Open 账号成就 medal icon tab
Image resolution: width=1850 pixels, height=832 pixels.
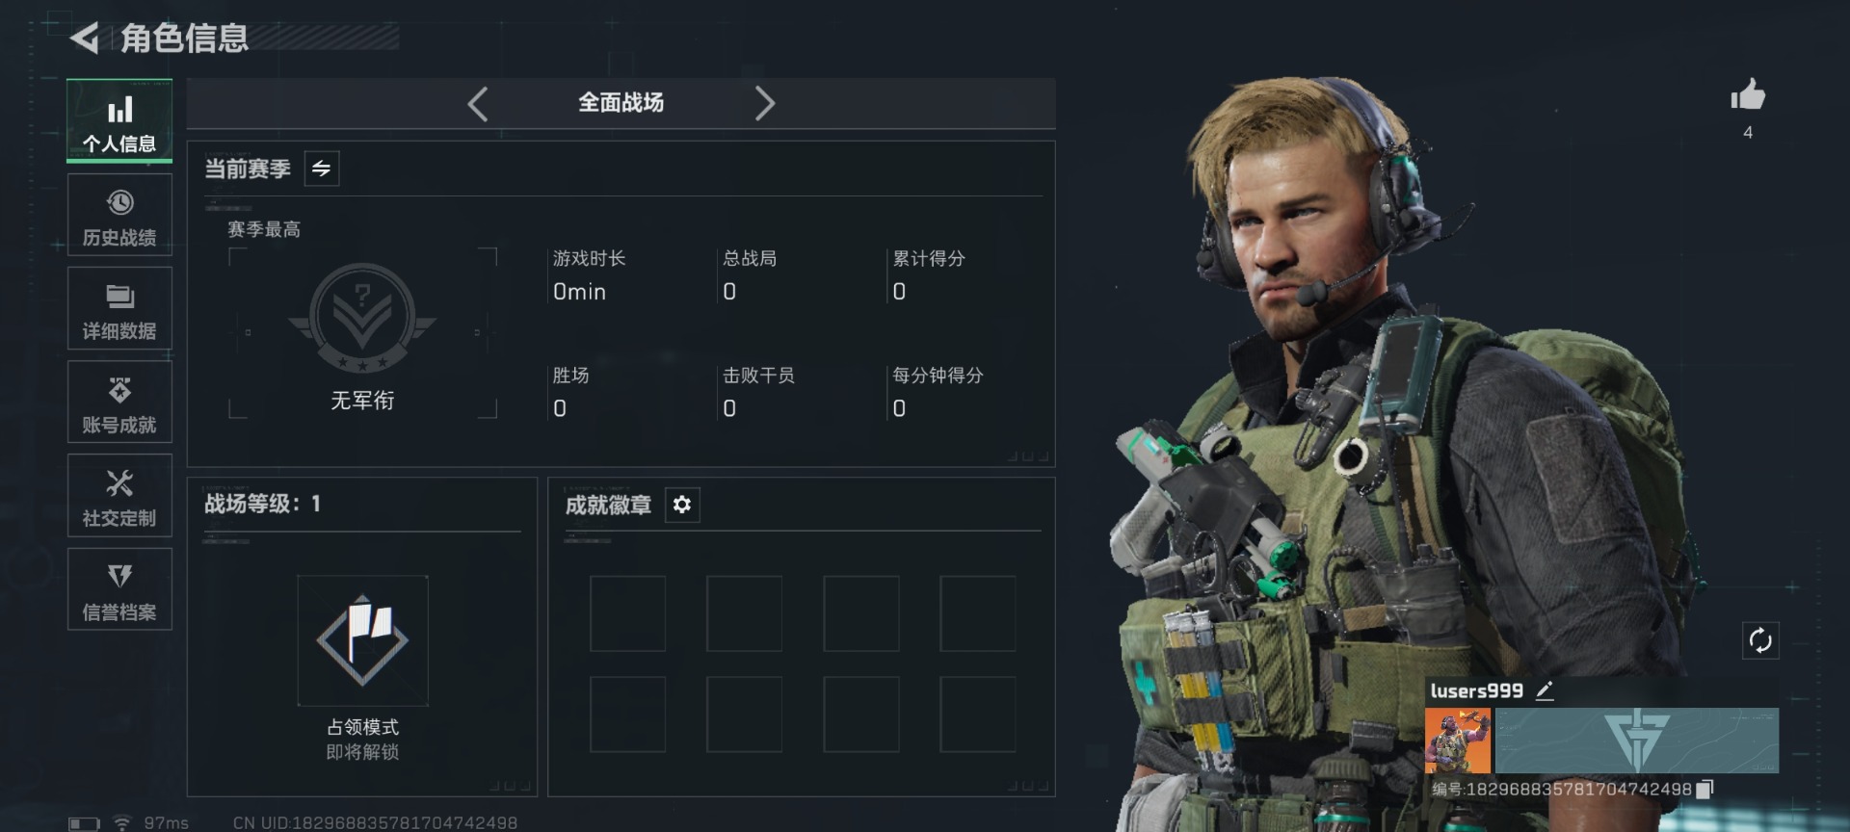tap(119, 402)
